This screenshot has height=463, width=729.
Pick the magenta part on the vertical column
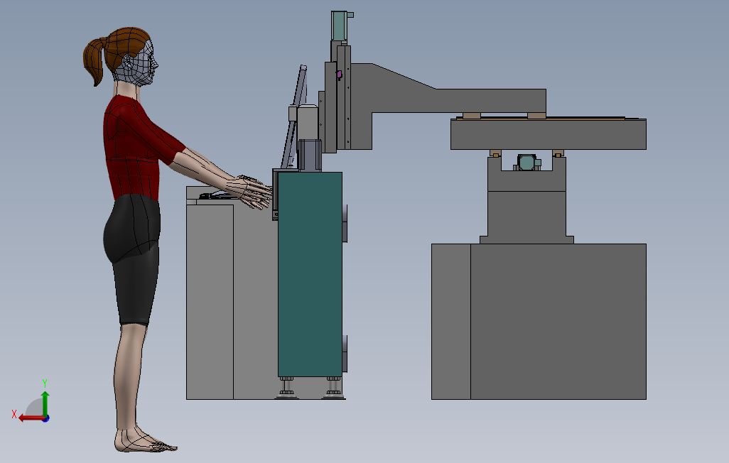click(339, 75)
